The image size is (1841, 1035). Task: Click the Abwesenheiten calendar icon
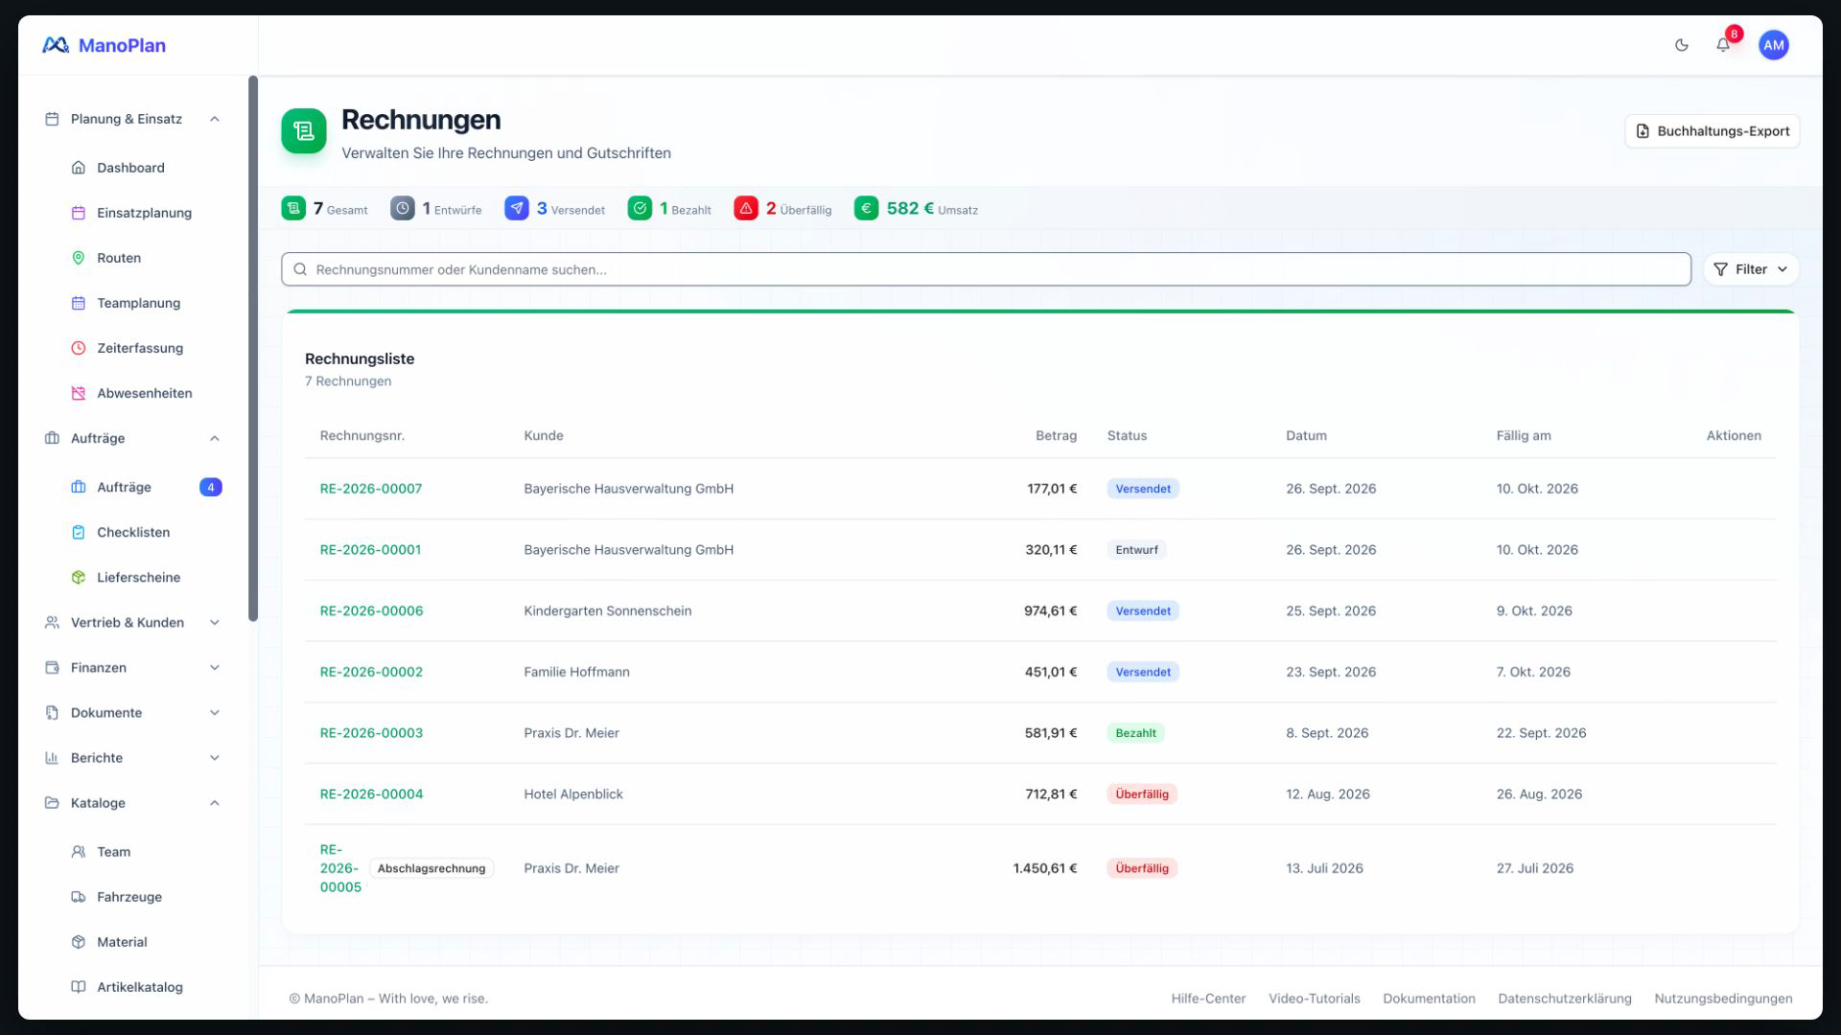tap(79, 393)
